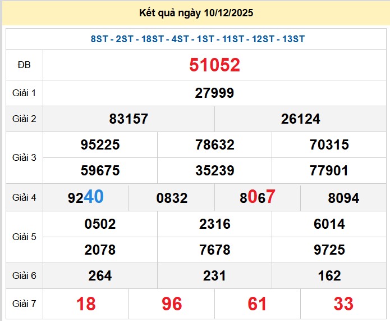The height and width of the screenshot is (321, 390).
Task: Click the title Kết quả ngày 10/12/2025
Action: (195, 12)
